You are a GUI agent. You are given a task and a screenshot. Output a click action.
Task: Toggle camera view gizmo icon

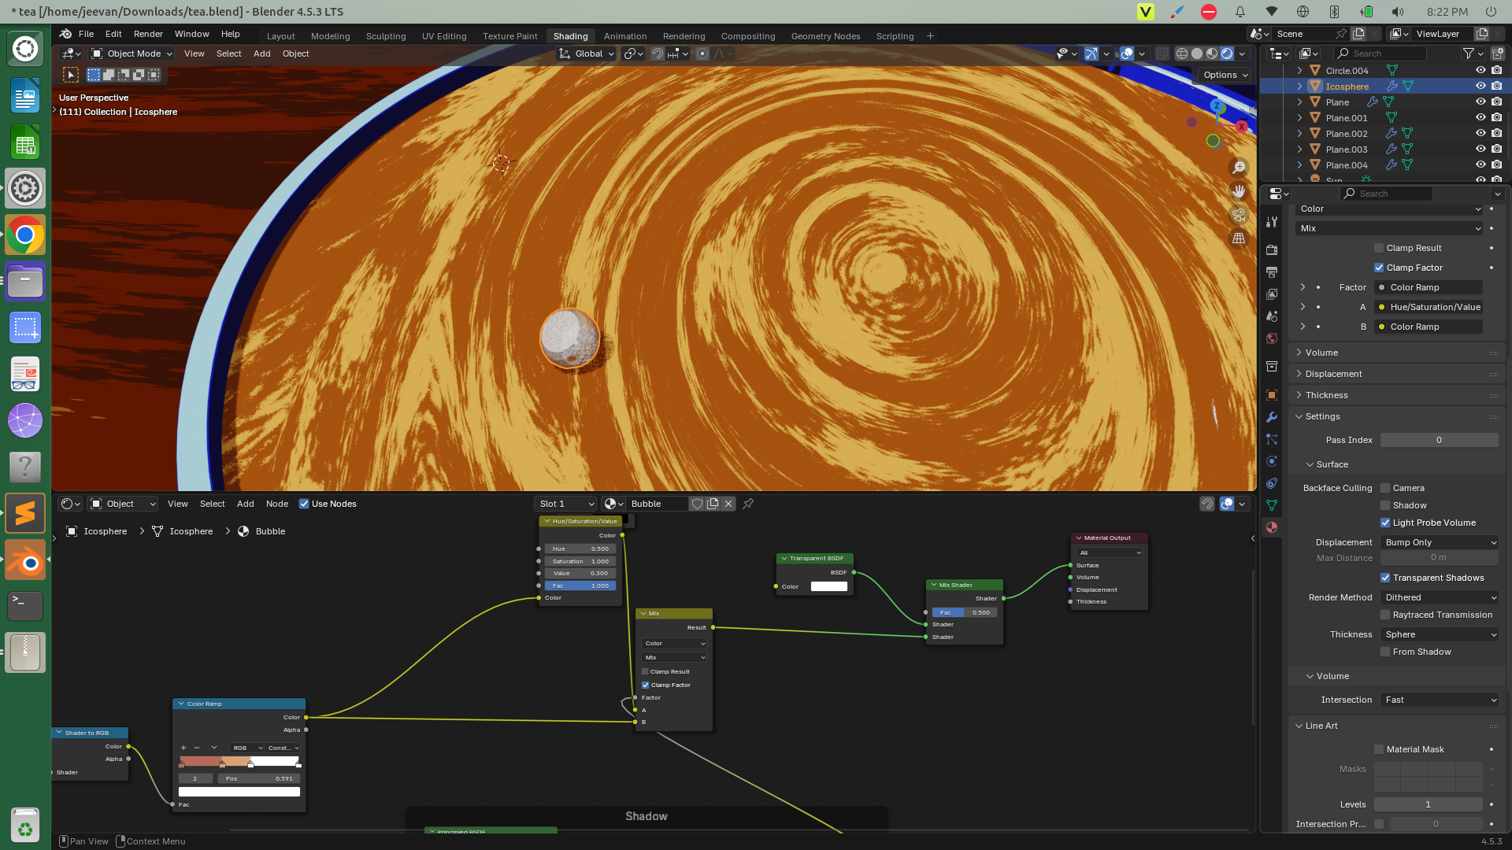[1239, 214]
